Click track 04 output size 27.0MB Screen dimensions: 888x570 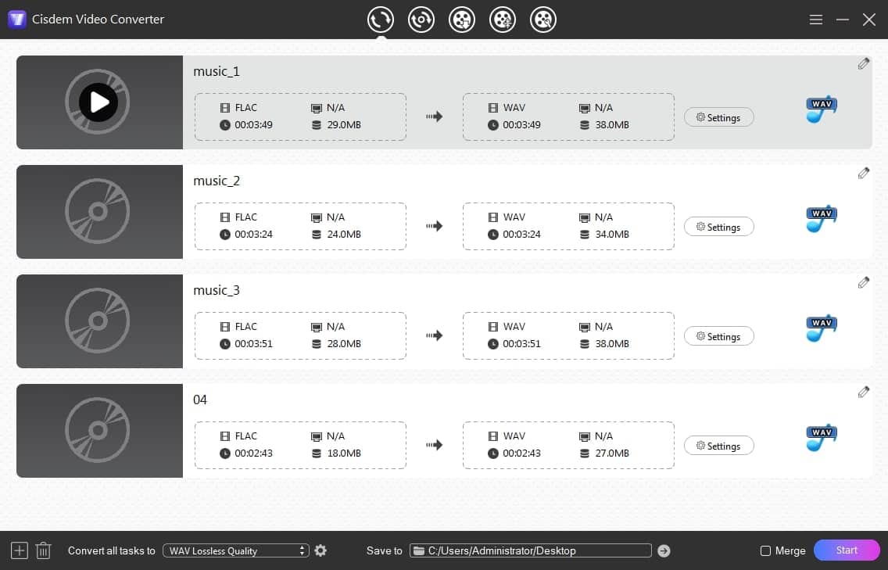(x=611, y=453)
